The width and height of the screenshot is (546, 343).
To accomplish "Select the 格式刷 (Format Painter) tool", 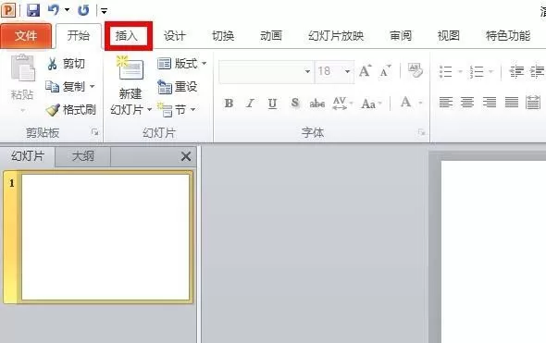I will pos(71,110).
